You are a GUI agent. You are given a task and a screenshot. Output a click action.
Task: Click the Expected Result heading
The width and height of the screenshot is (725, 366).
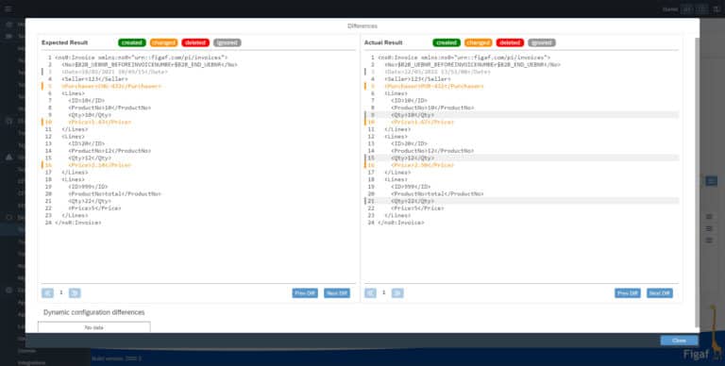[x=64, y=42]
